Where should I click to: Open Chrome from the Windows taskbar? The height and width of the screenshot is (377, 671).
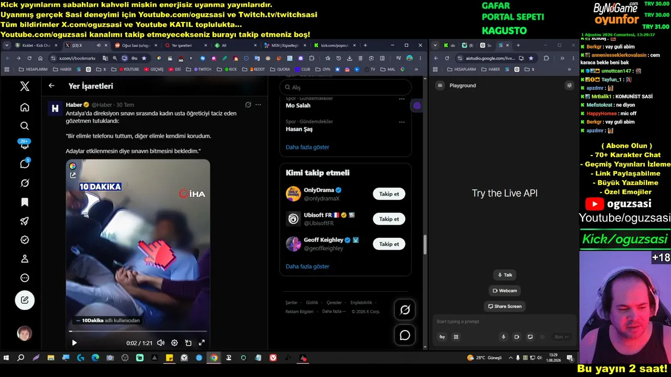coord(214,358)
